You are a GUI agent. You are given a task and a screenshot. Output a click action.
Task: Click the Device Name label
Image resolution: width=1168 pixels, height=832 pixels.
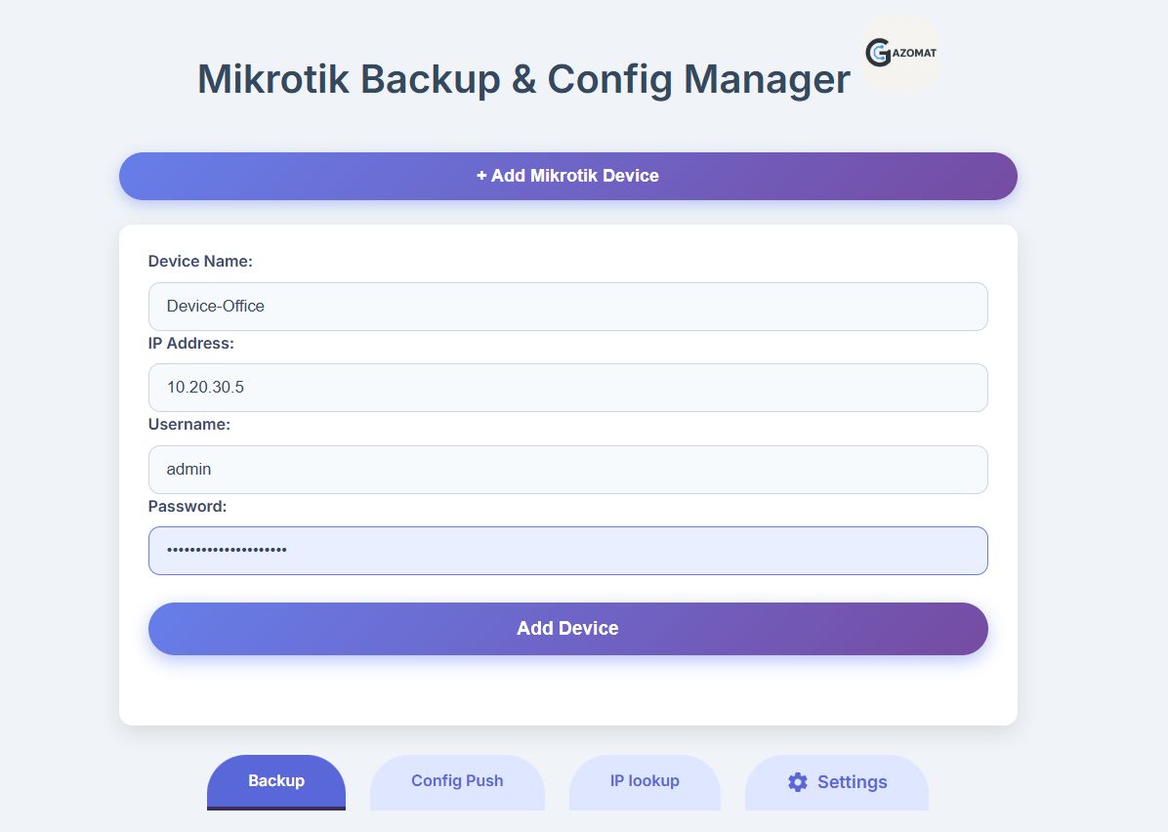[x=200, y=262]
